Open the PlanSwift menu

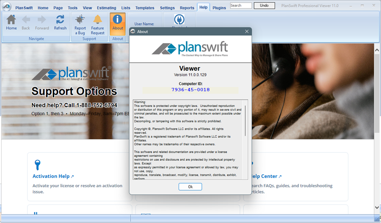(x=24, y=8)
